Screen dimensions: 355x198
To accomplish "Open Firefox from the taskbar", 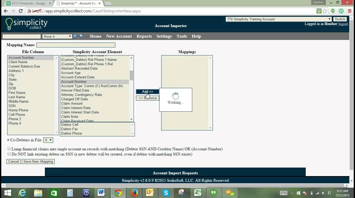I will pos(134,193).
